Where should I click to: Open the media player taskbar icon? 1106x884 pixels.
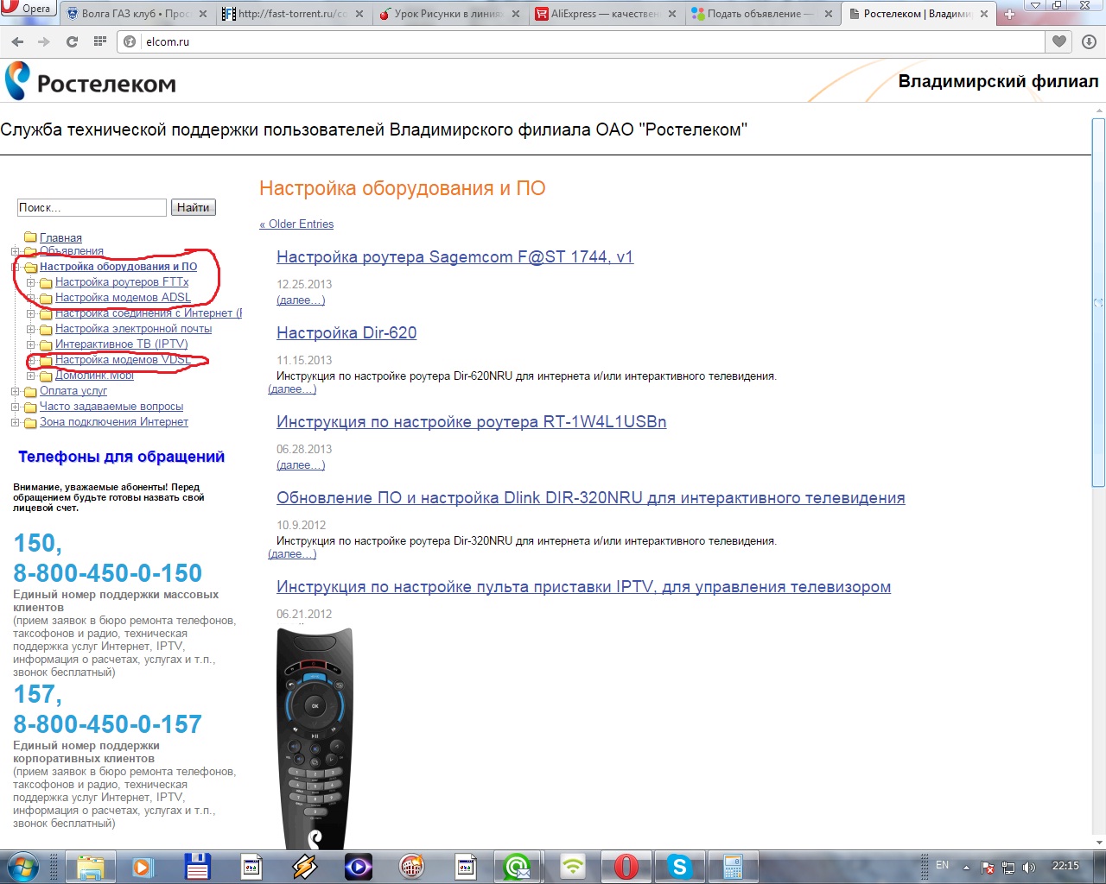point(143,867)
